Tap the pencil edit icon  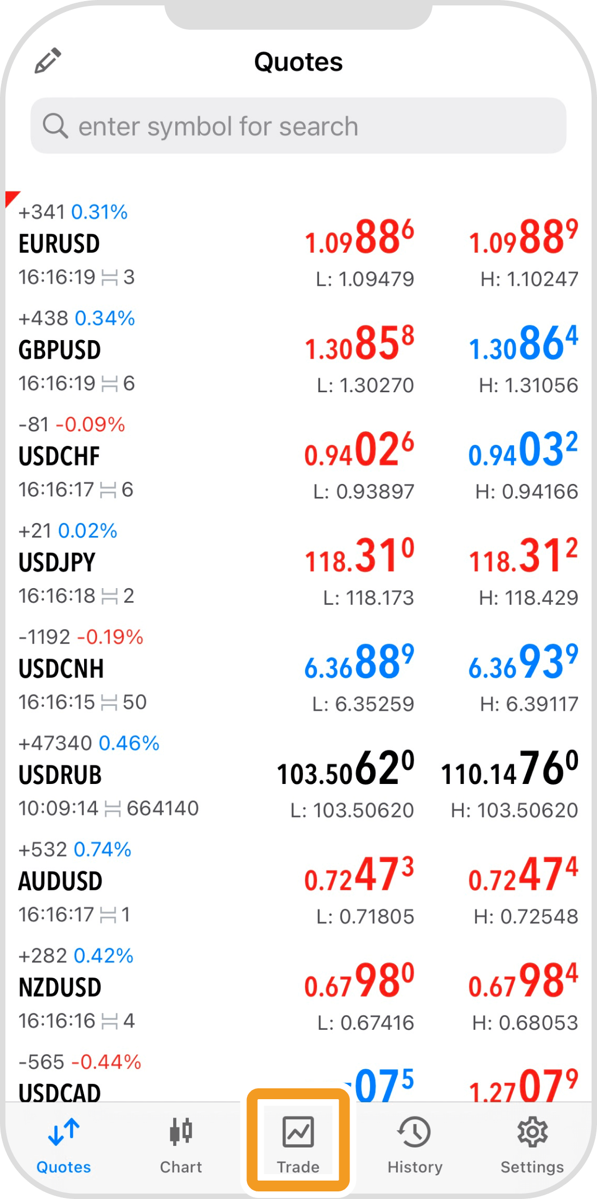tap(48, 60)
